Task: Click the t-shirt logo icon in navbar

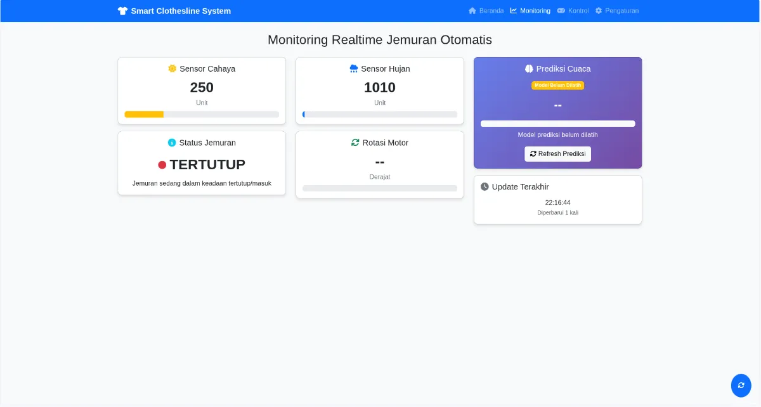Action: [122, 11]
